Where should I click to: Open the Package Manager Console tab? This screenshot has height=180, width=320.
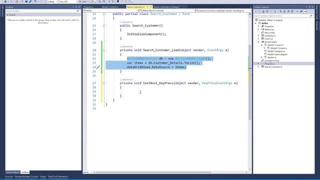(x=26, y=176)
